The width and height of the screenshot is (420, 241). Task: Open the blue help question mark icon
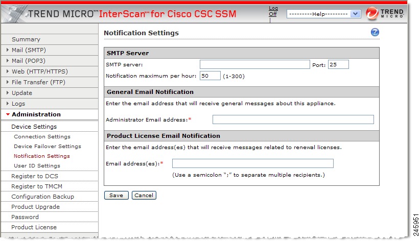(x=375, y=32)
